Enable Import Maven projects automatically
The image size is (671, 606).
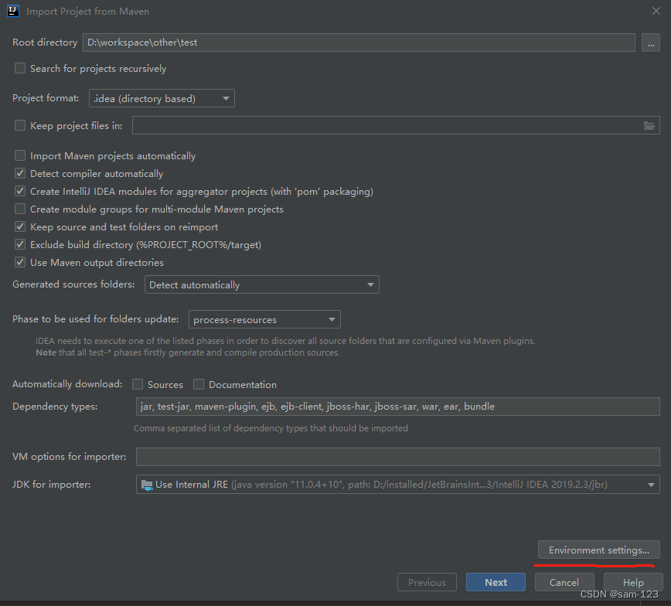click(20, 155)
